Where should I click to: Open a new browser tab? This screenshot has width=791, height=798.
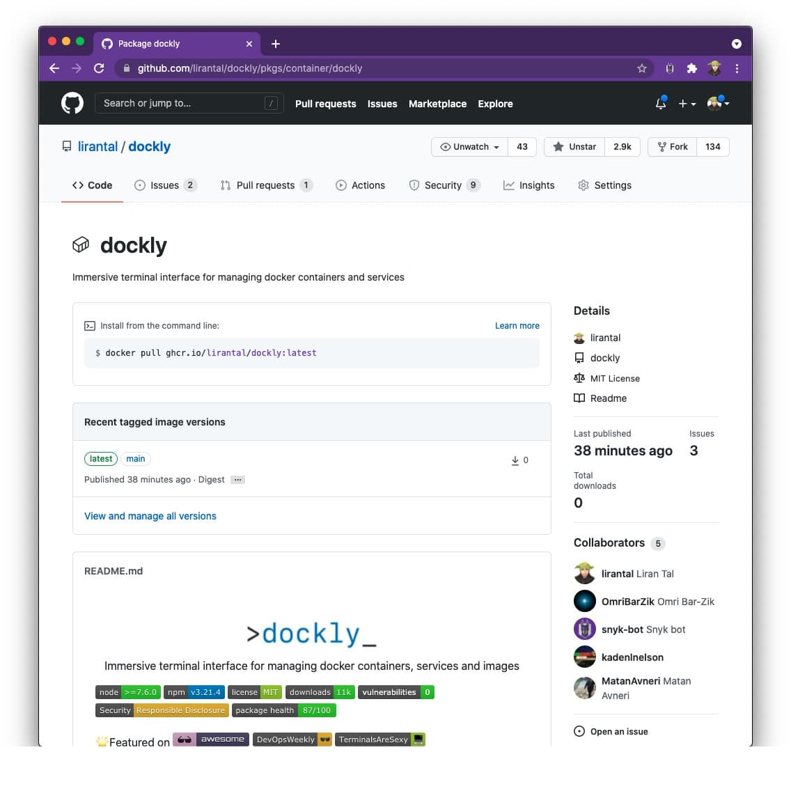point(276,44)
